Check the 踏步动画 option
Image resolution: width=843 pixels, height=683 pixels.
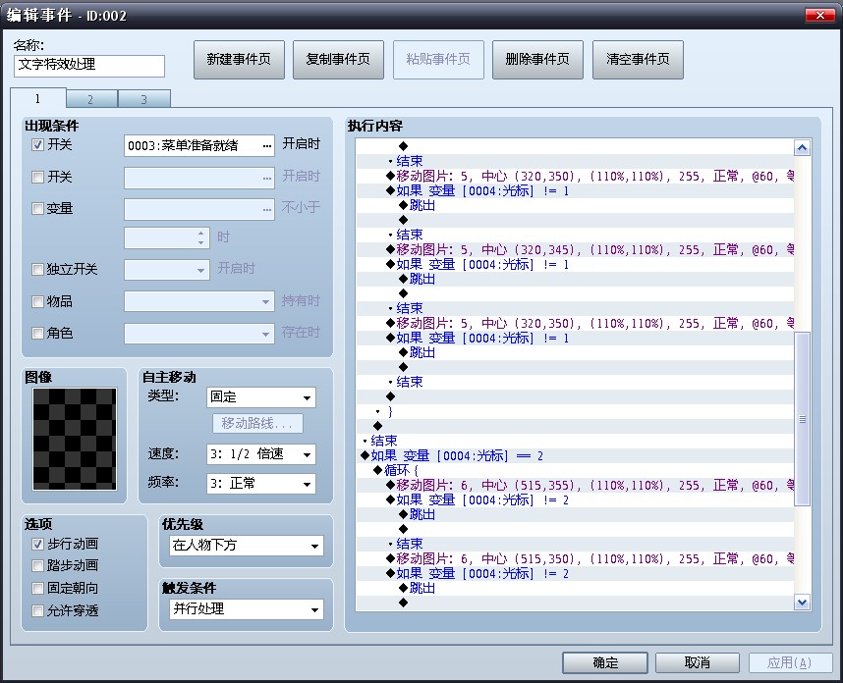(x=37, y=566)
